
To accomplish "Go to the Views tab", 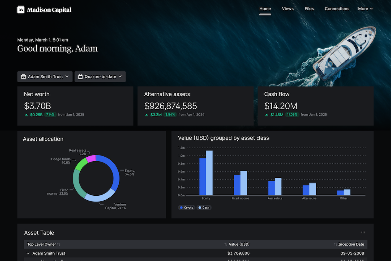I will [288, 9].
